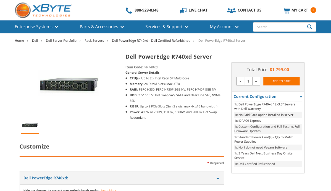
Task: Click '1x Standard Power Cord(s)' row
Action: point(268,139)
